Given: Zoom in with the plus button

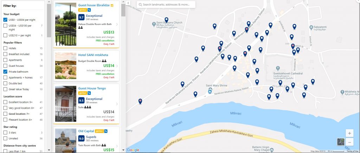Looking at the screenshot, I should [x=349, y=133].
